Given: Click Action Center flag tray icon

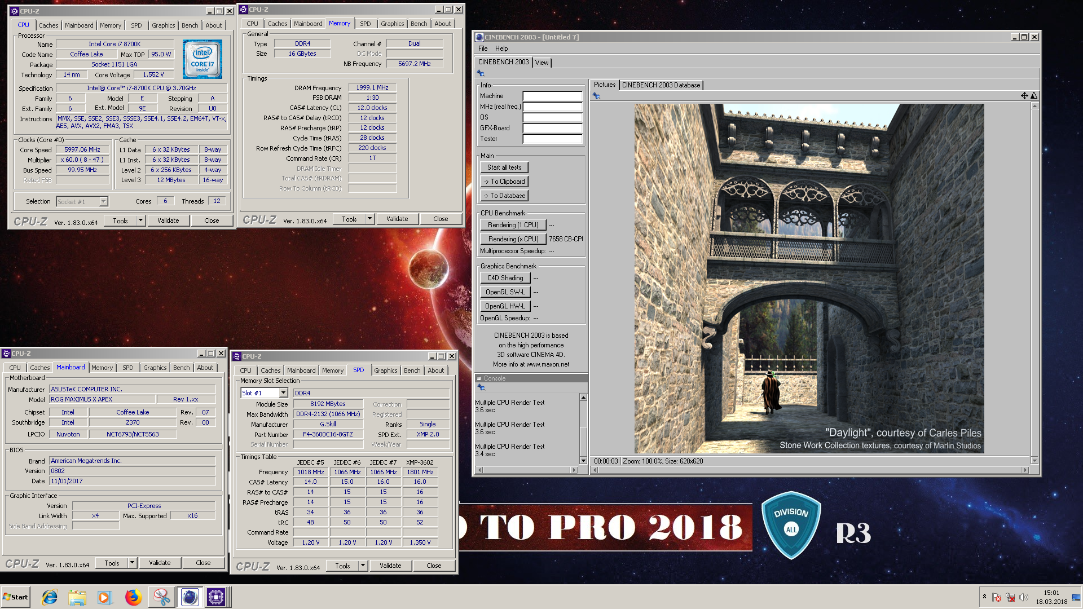Looking at the screenshot, I should 997,597.
